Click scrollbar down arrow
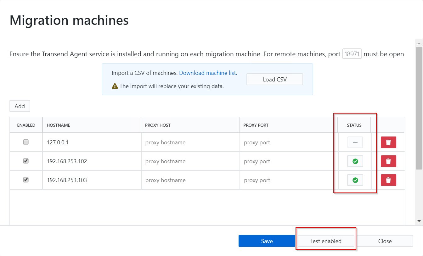Viewport: 423px width, 256px height. click(x=419, y=221)
